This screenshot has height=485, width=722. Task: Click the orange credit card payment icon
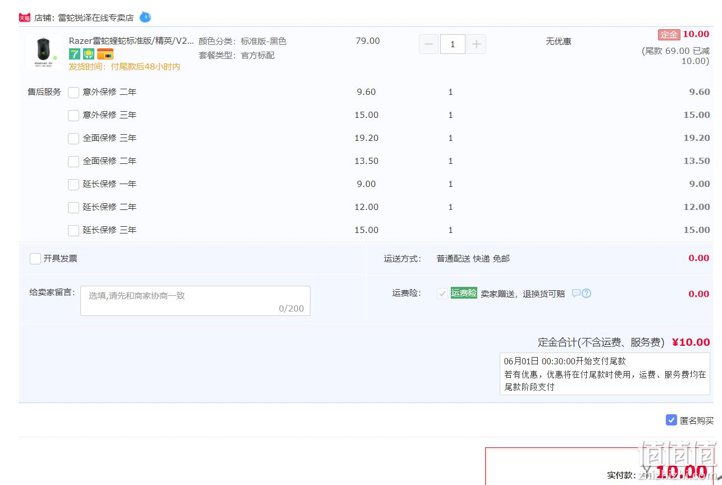105,54
